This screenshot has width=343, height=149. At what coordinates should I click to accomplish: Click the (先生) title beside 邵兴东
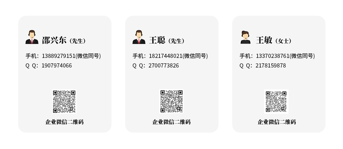pos(78,41)
